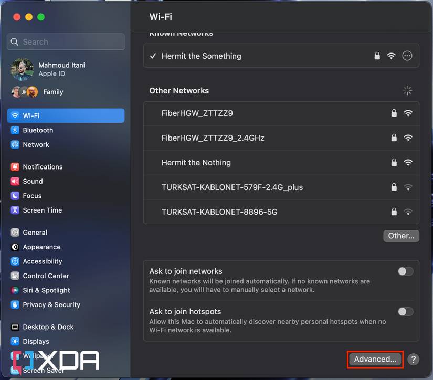
Task: Click Mahmoud Itani profile picture
Action: click(22, 69)
